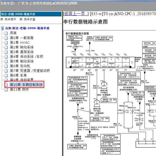Click the 发动机控制模块(ECM) label in the diagram
The image size is (156, 156).
[128, 90]
